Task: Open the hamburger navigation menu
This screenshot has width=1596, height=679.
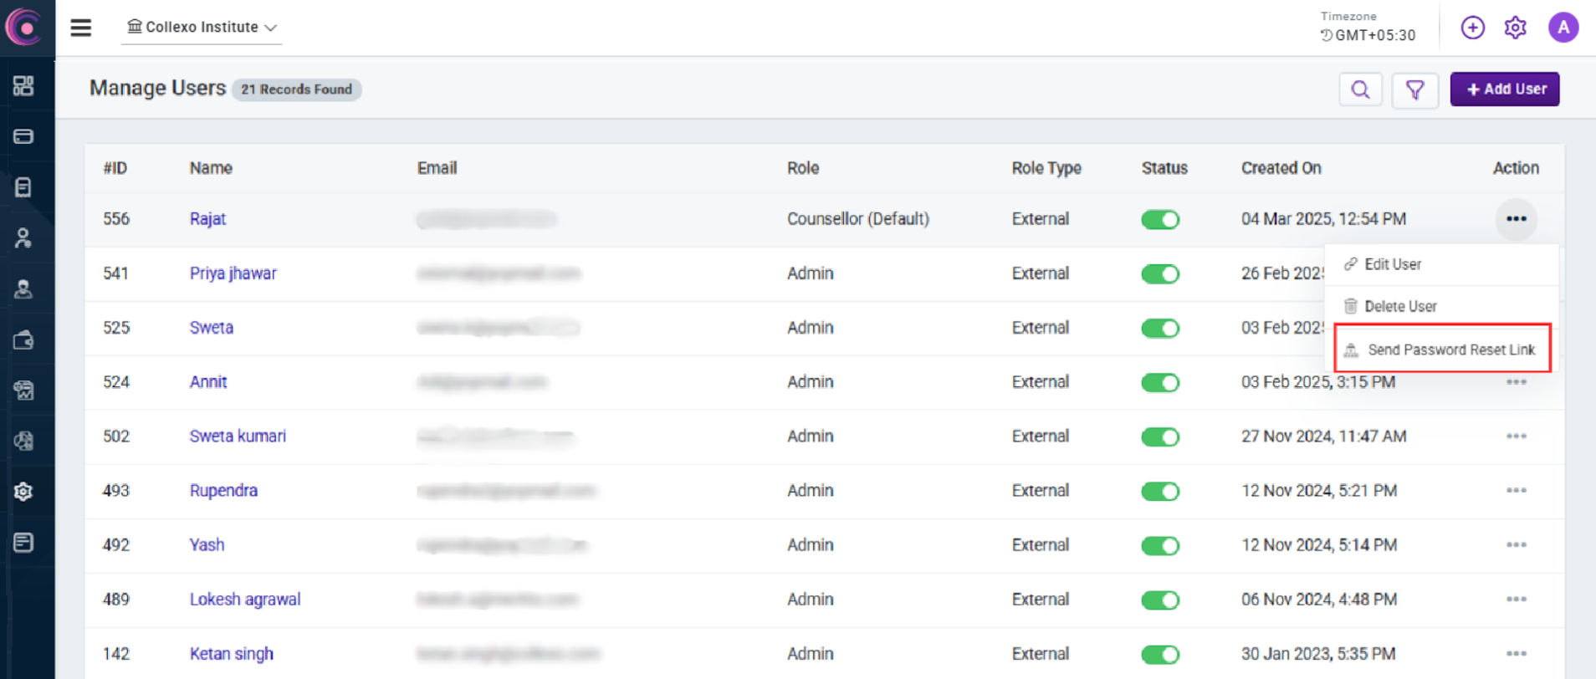Action: pyautogui.click(x=80, y=28)
